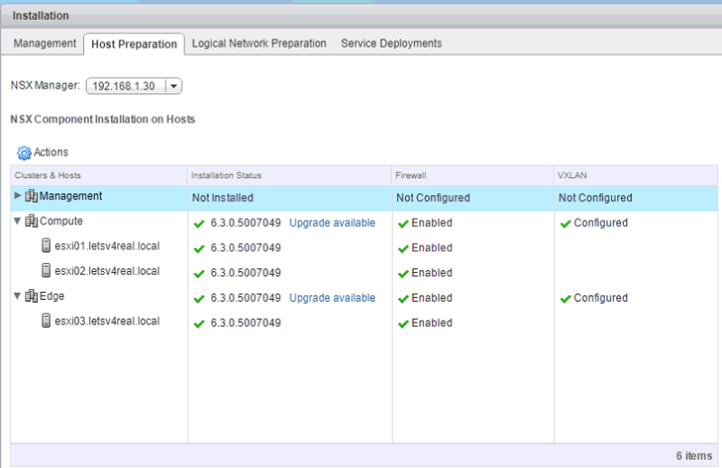Click Upgrade available link for Edge
722x468 pixels.
point(332,298)
